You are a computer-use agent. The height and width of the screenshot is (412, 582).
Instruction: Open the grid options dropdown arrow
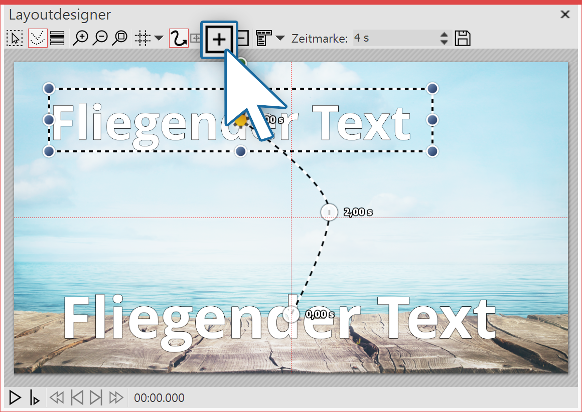(x=159, y=38)
